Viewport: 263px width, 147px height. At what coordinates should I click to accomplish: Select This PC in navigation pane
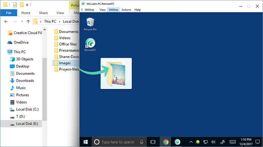coord(17,52)
